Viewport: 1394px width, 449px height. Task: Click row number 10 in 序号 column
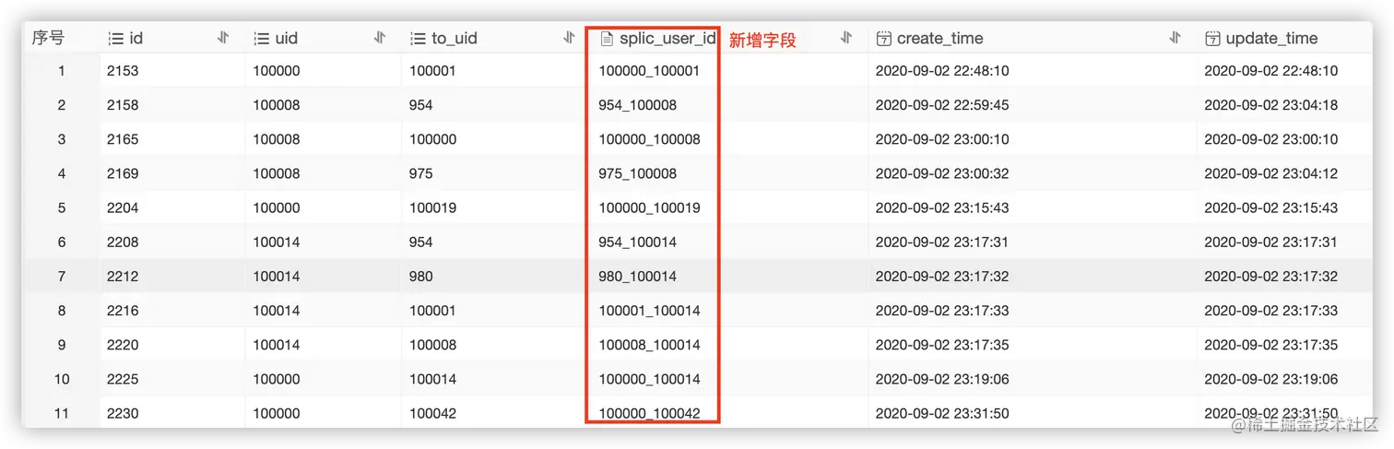[62, 379]
